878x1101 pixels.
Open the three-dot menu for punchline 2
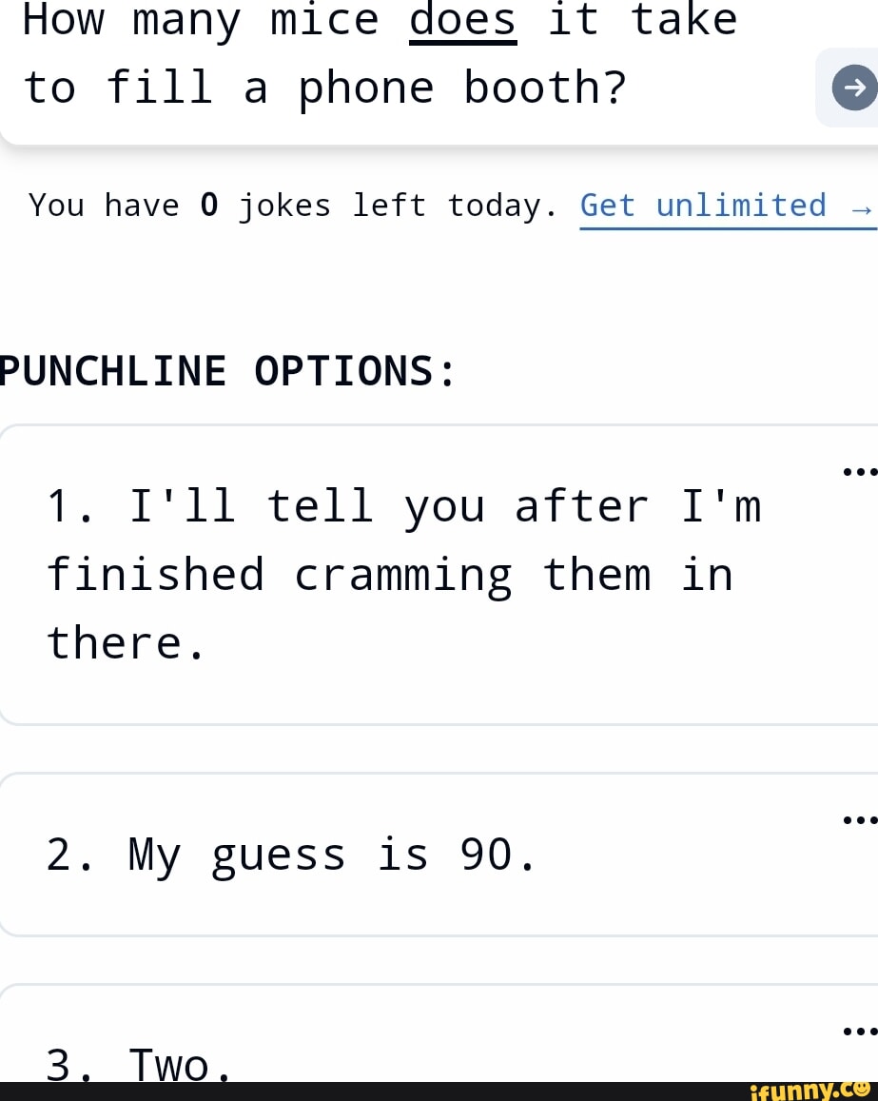tap(858, 818)
